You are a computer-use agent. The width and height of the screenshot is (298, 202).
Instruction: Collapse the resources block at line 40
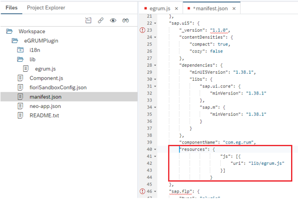(155, 150)
